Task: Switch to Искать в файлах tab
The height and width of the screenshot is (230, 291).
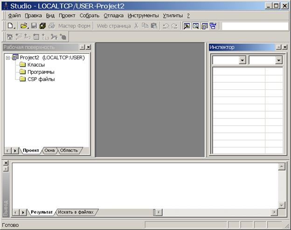Action: pyautogui.click(x=76, y=212)
